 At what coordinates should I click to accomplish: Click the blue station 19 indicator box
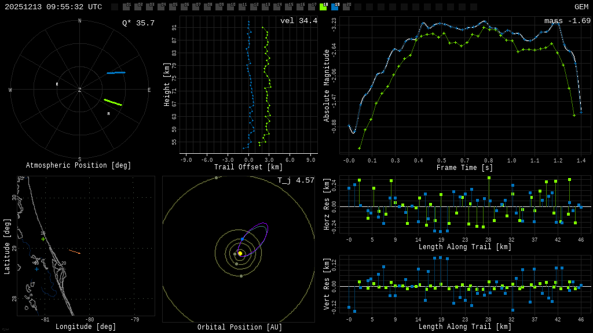pos(335,7)
